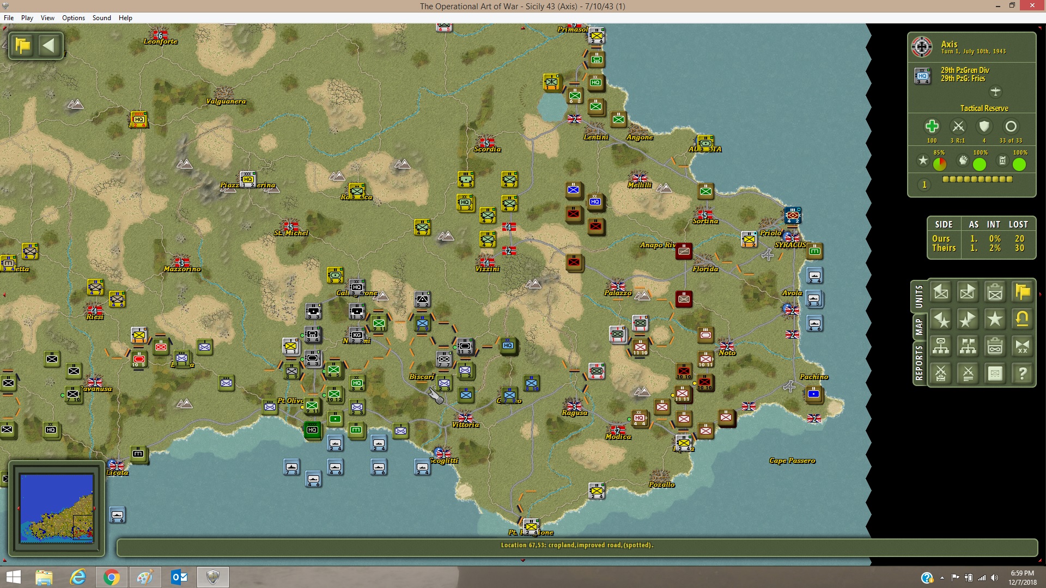Click the airplane icon in unit panel

995,91
